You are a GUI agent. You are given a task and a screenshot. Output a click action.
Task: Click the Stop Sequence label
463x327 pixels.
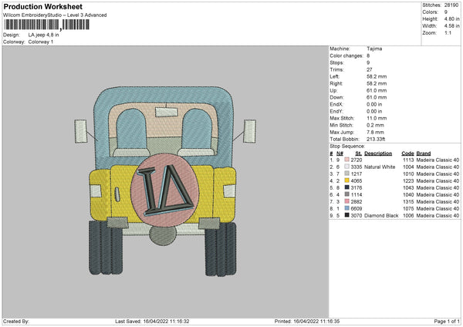[346, 146]
